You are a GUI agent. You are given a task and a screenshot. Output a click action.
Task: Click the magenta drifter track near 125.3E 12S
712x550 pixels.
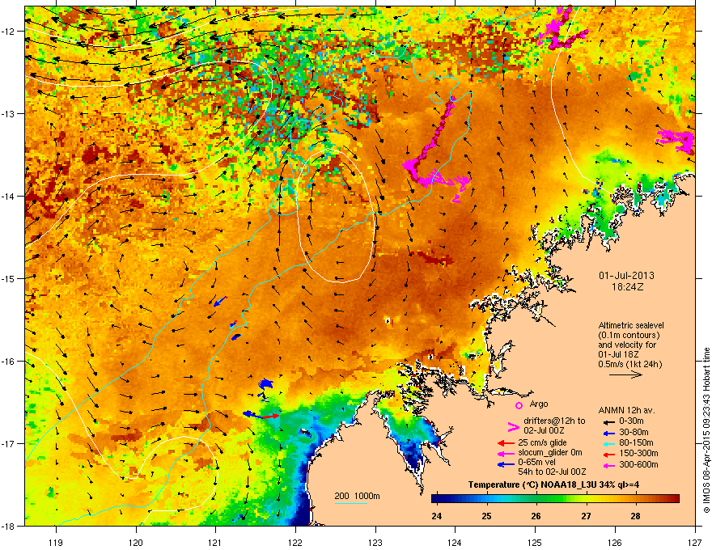(x=562, y=28)
